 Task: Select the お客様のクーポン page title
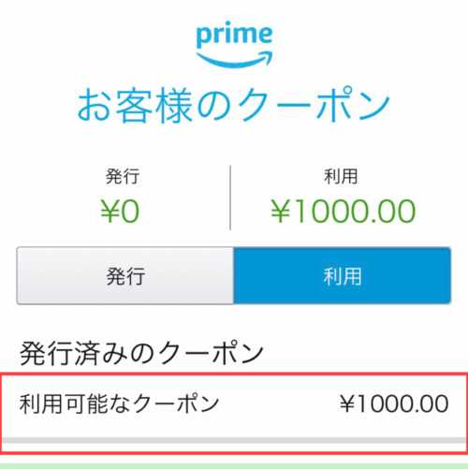click(x=234, y=104)
